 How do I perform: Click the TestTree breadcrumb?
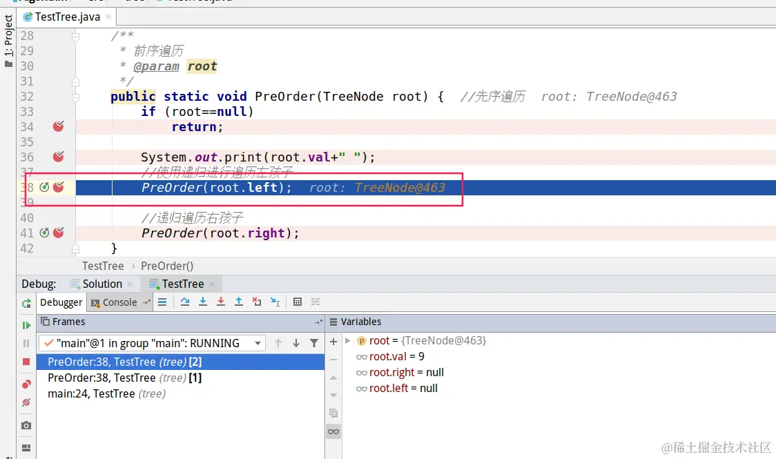tap(103, 266)
